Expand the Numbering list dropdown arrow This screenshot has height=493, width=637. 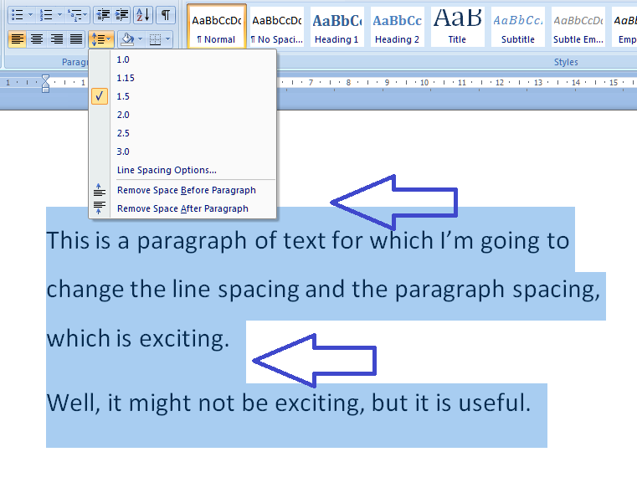click(x=58, y=15)
